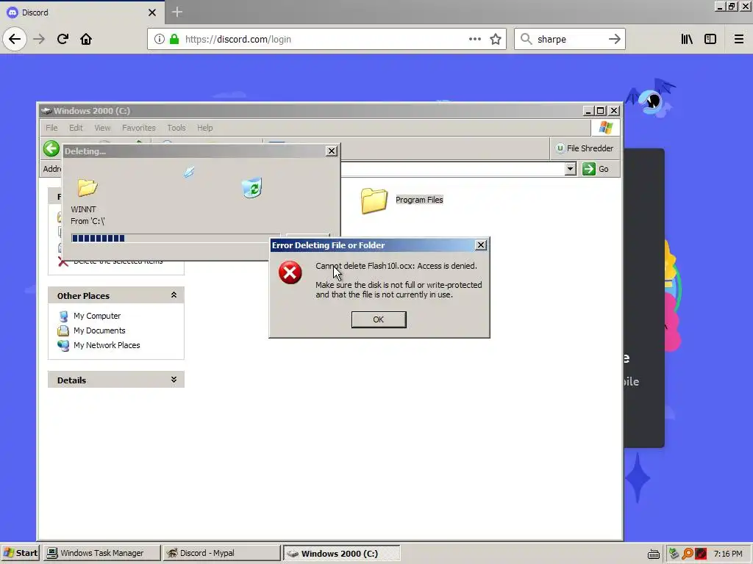753x564 pixels.
Task: Click the keyboard icon in taskbar
Action: click(654, 554)
